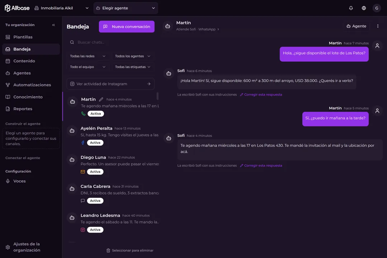
Task: Open the user avatar G menu
Action: [377, 8]
